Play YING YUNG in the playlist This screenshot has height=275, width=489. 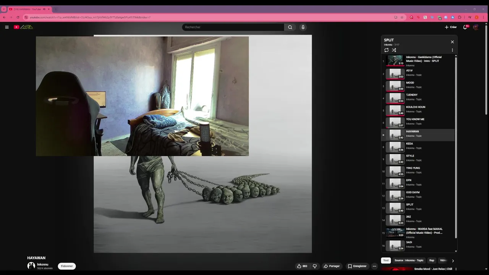tap(418, 171)
